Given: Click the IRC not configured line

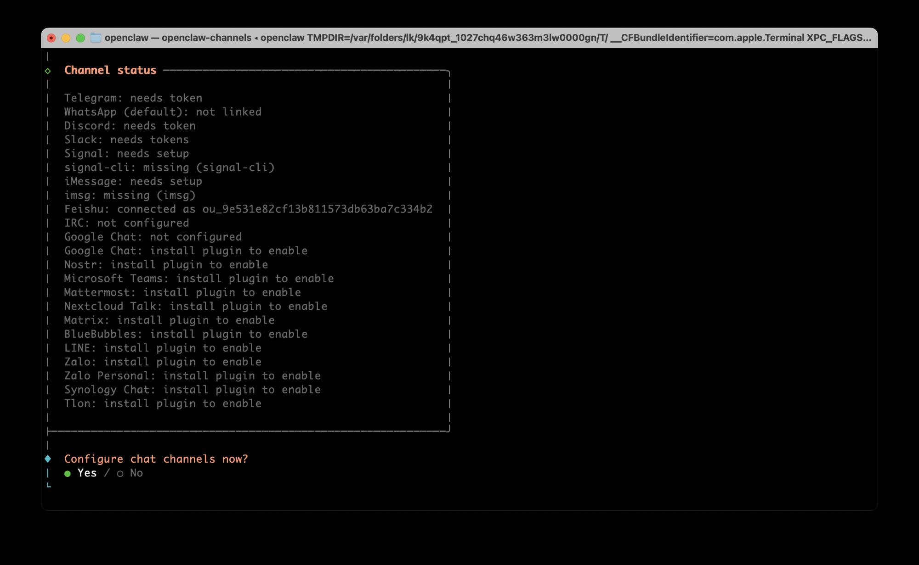Looking at the screenshot, I should (x=126, y=223).
